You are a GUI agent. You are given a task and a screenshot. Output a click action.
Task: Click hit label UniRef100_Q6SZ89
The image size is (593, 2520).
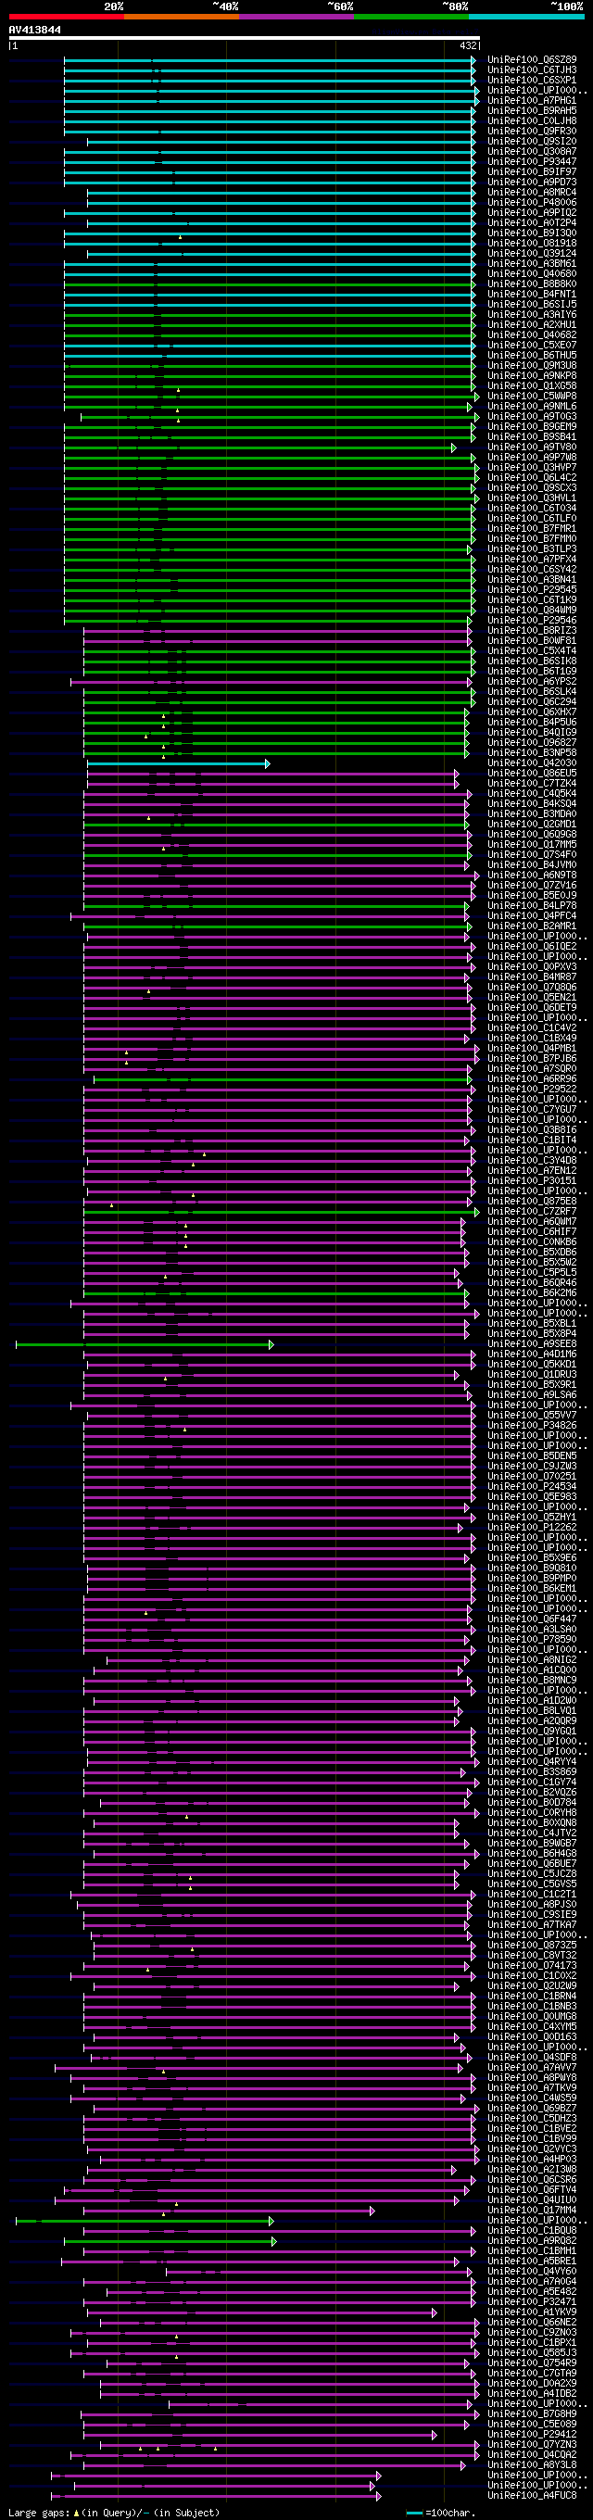[533, 59]
